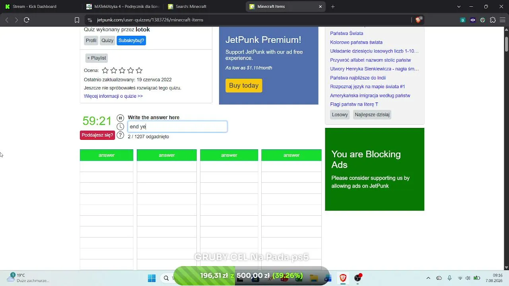This screenshot has width=509, height=286.
Task: Open Utwory Henryka Sienkiewicza quiz link
Action: click(374, 69)
